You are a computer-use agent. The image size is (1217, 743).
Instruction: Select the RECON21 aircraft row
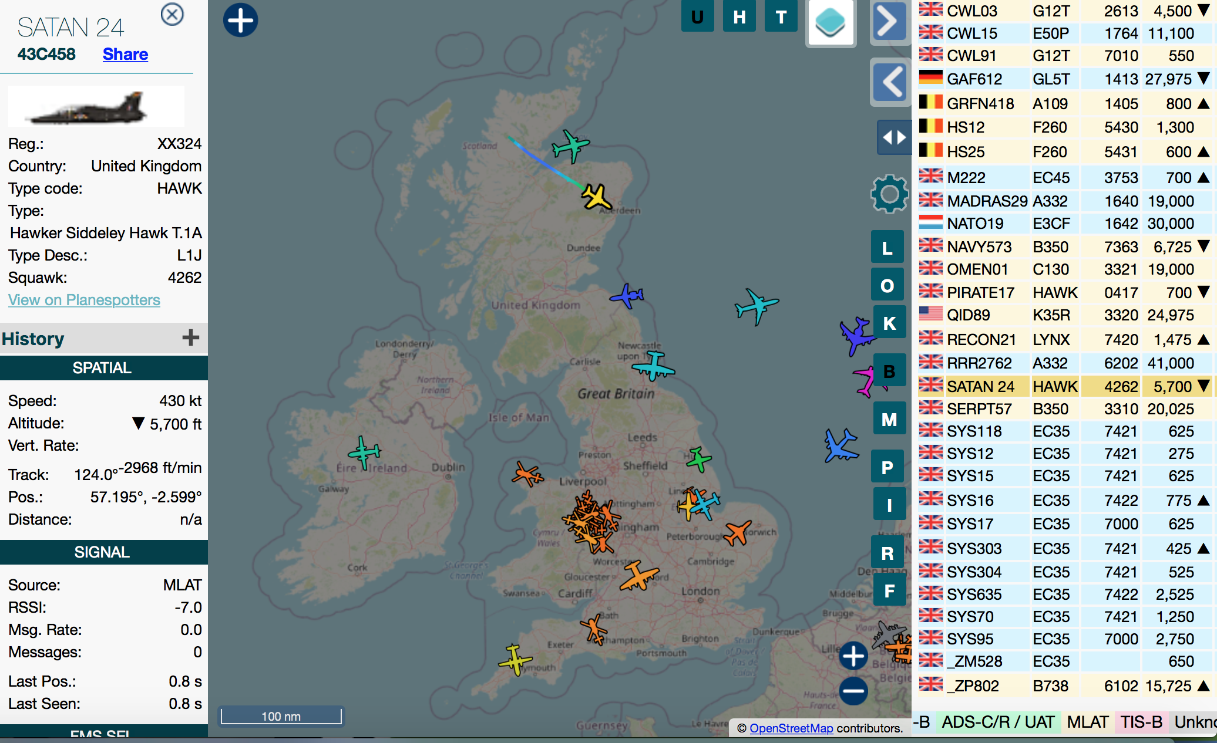coord(1065,340)
